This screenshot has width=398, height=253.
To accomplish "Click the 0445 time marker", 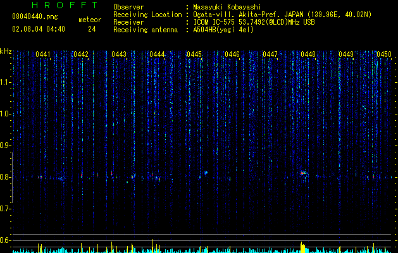I will click(194, 54).
